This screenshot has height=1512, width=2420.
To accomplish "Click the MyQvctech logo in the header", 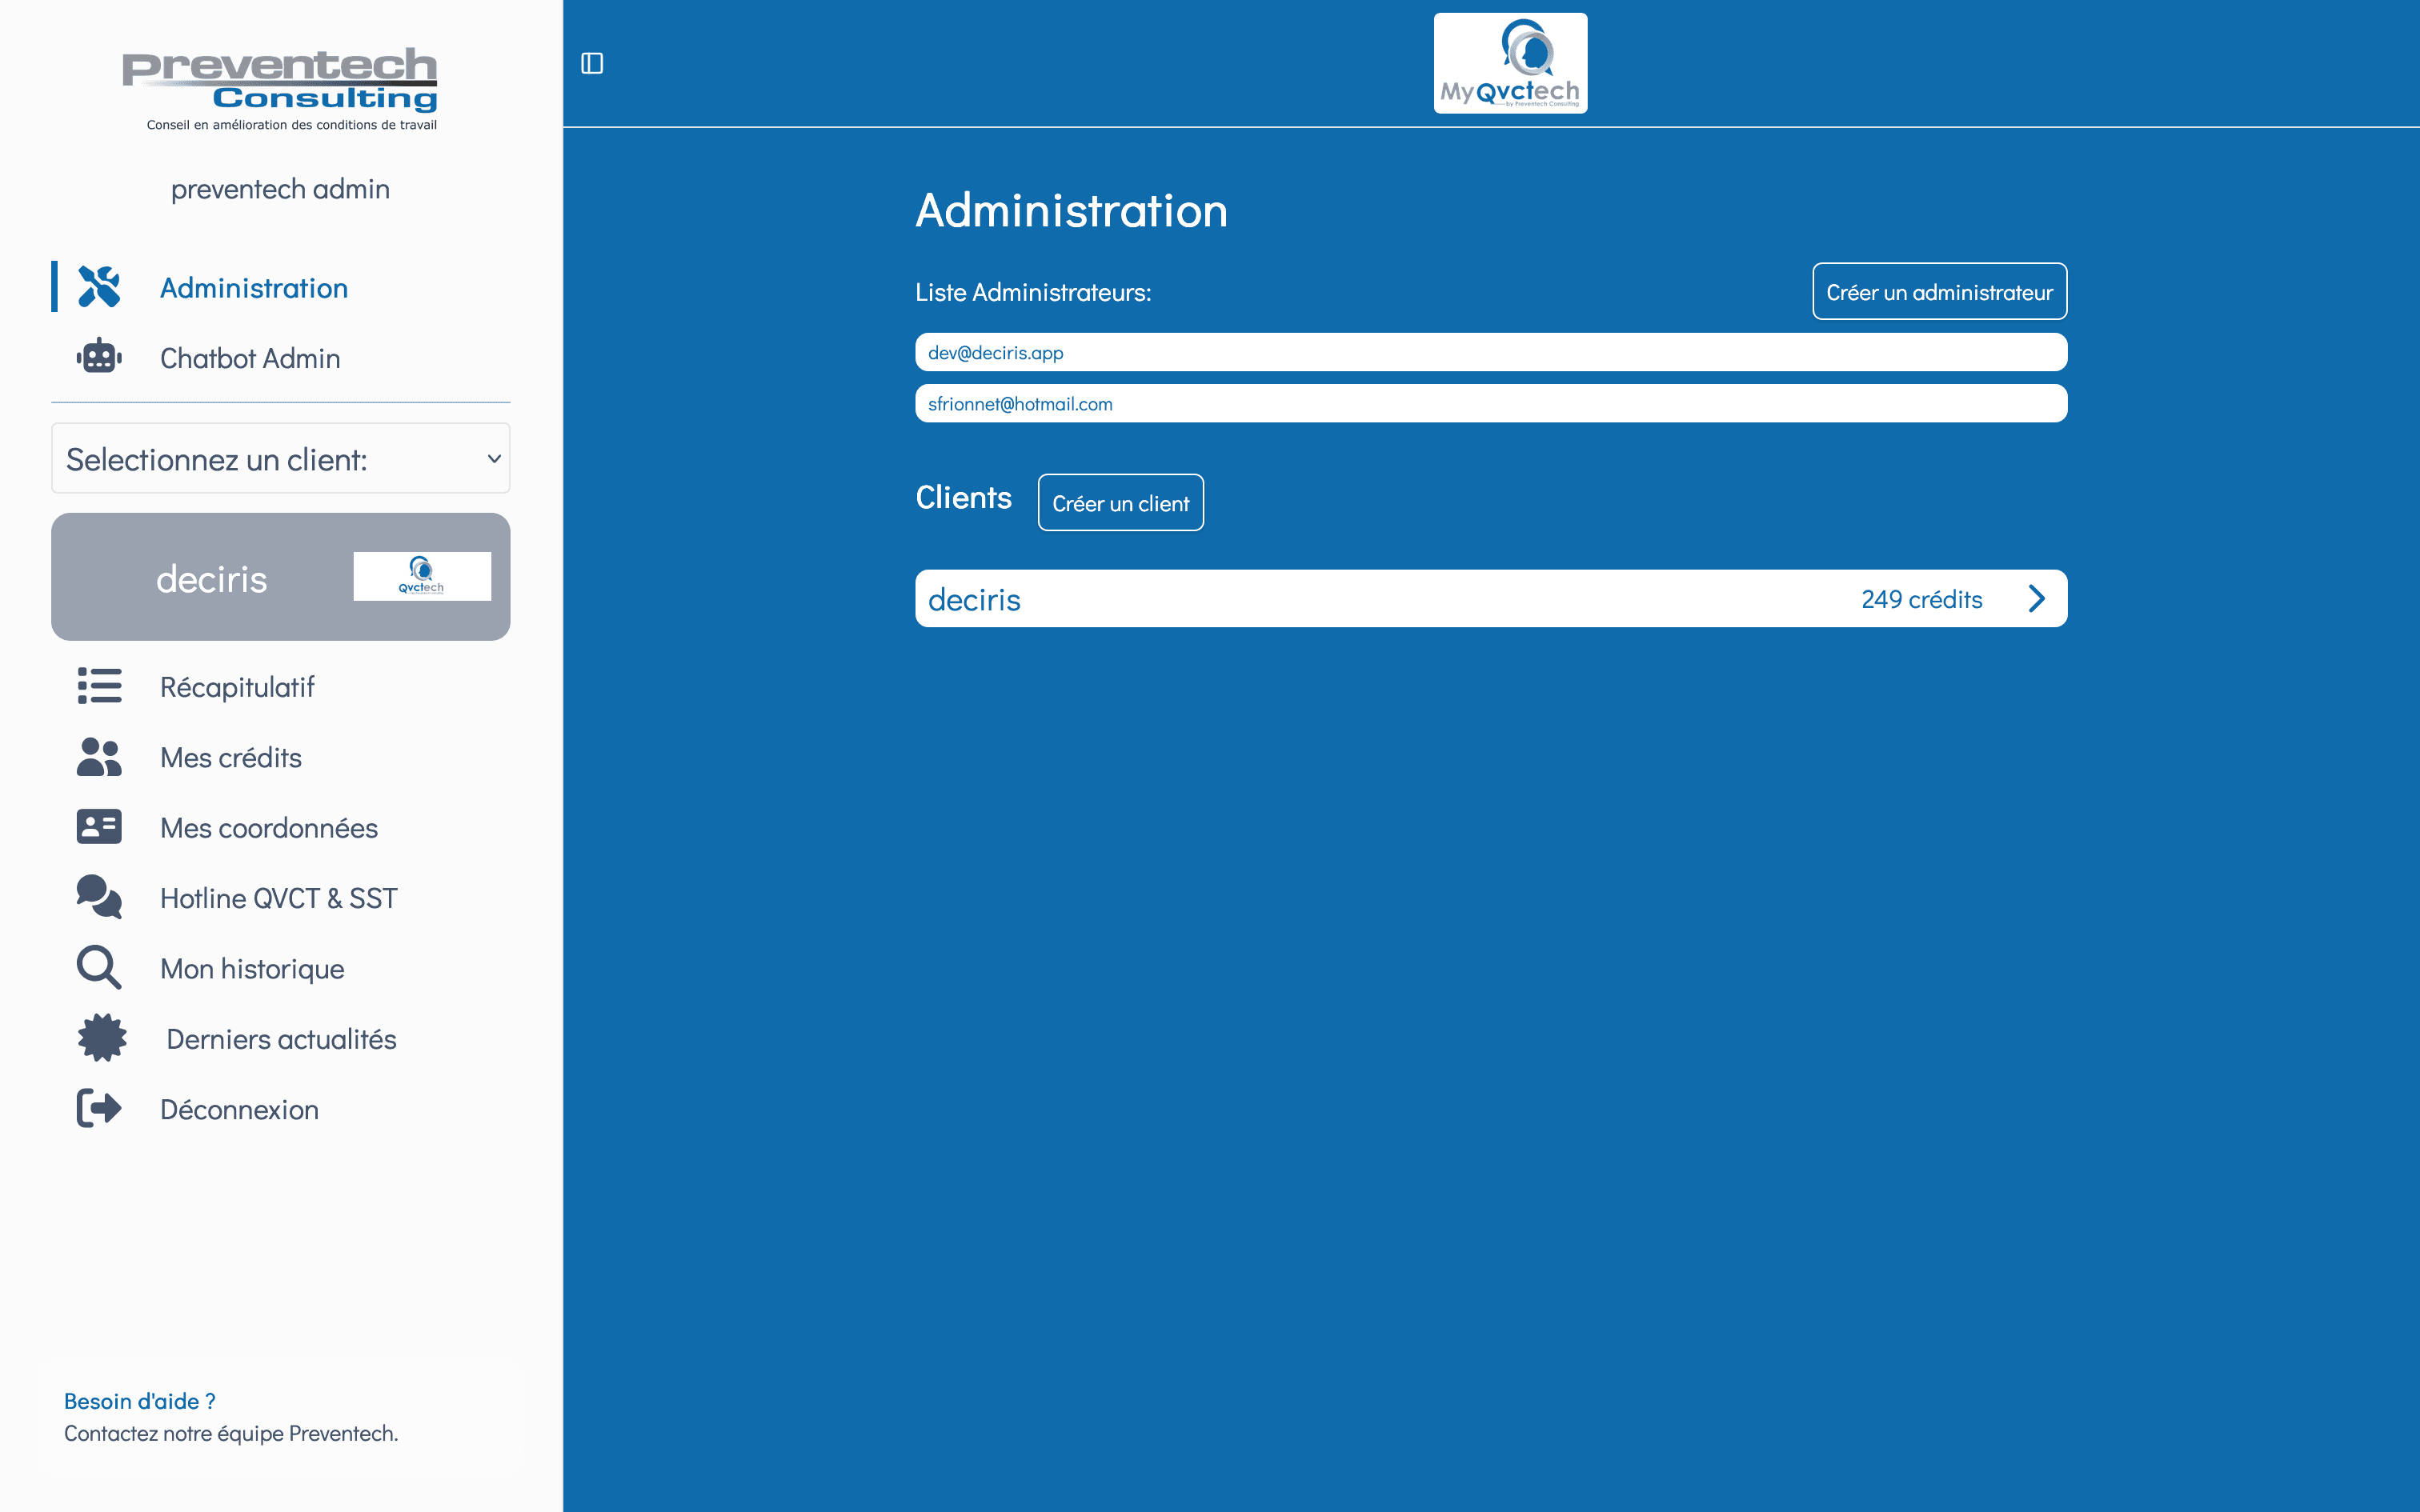I will (x=1509, y=63).
